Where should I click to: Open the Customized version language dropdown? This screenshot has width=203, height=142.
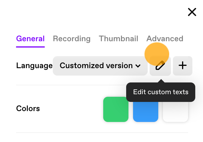coord(100,66)
